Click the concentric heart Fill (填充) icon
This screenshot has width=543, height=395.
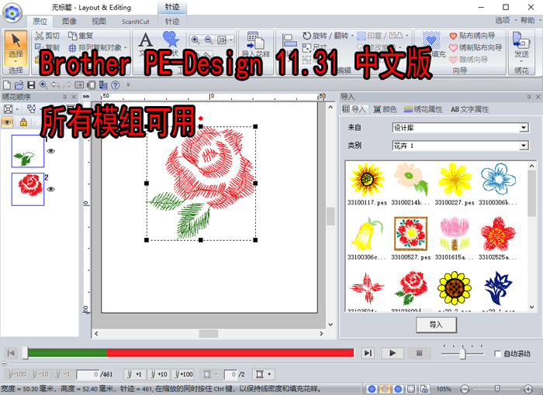pos(431,40)
